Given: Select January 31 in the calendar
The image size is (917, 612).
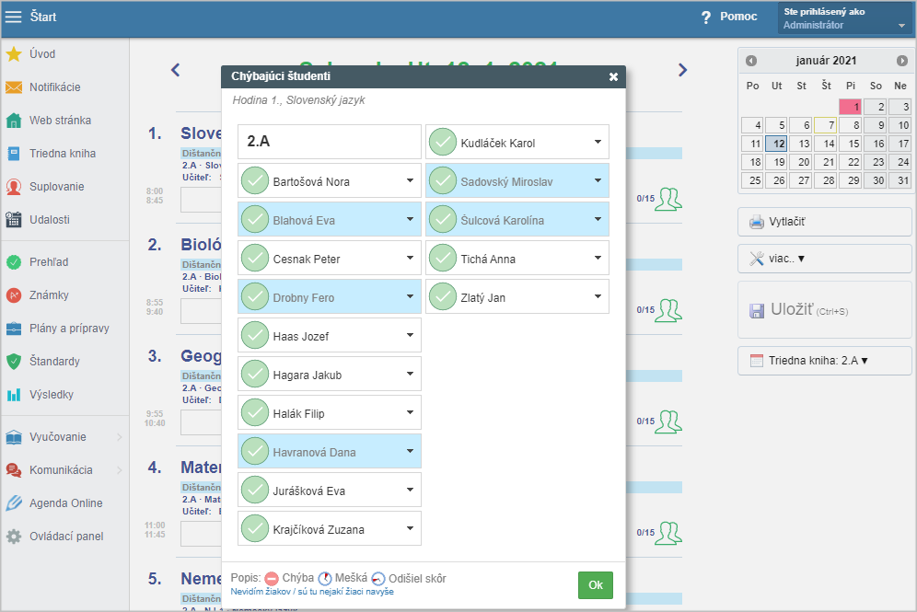Looking at the screenshot, I should 900,180.
